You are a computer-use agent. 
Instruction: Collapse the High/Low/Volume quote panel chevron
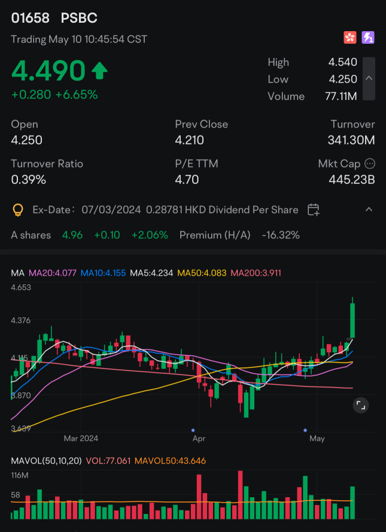[x=369, y=78]
